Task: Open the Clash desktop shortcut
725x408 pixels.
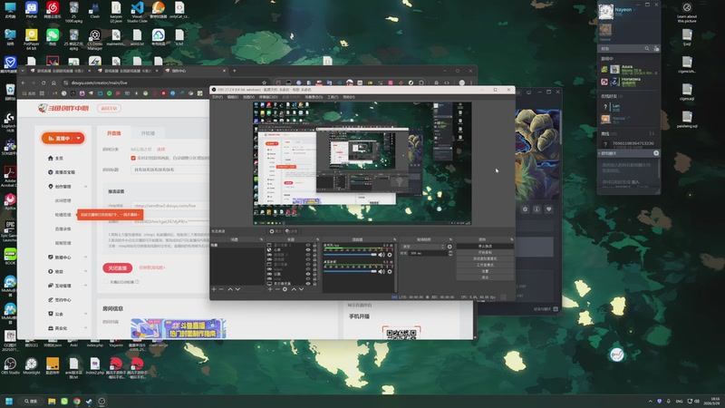Action: coord(95,10)
